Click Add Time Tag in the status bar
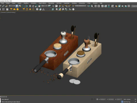This screenshot has width=137, height=103. (x=127, y=102)
